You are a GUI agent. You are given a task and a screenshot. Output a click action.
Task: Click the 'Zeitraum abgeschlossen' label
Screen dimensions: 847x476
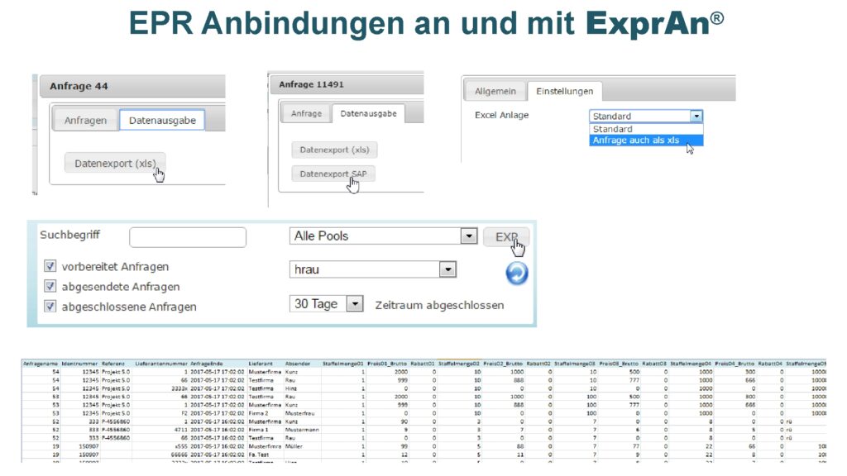click(439, 305)
